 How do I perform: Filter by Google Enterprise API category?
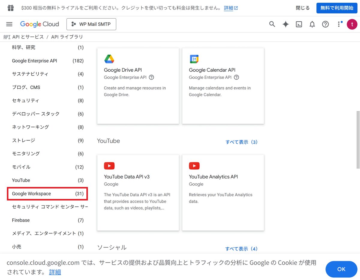coord(47,61)
